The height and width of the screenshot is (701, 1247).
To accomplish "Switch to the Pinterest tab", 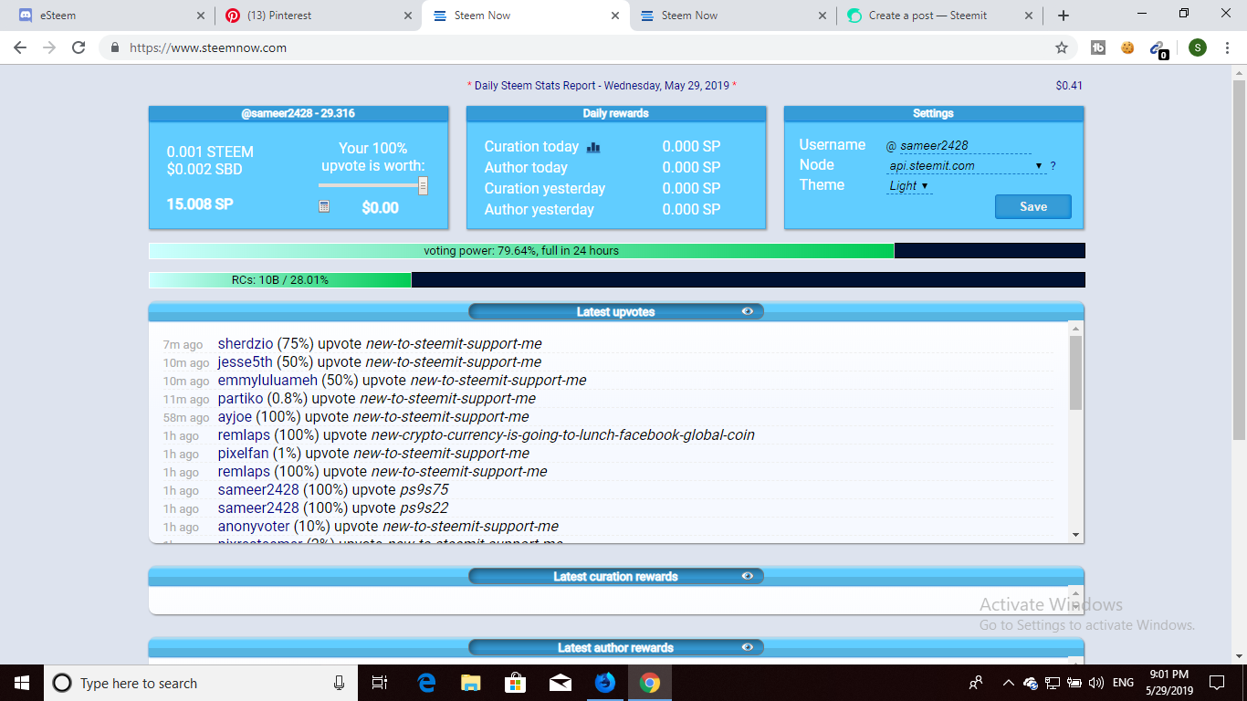I will coord(318,16).
